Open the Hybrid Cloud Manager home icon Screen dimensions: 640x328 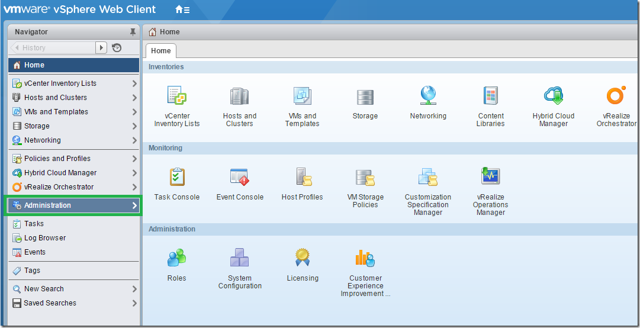(x=554, y=96)
